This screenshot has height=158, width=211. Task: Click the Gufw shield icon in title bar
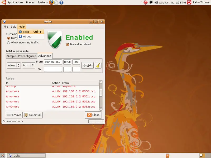pyautogui.click(x=4, y=22)
